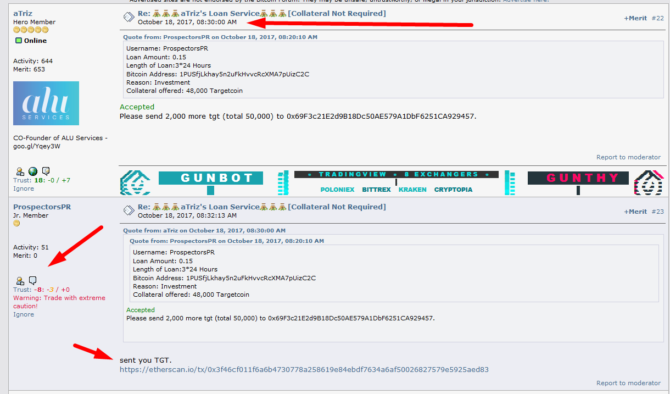
Task: Ignore user ProspectorsPR
Action: point(24,314)
